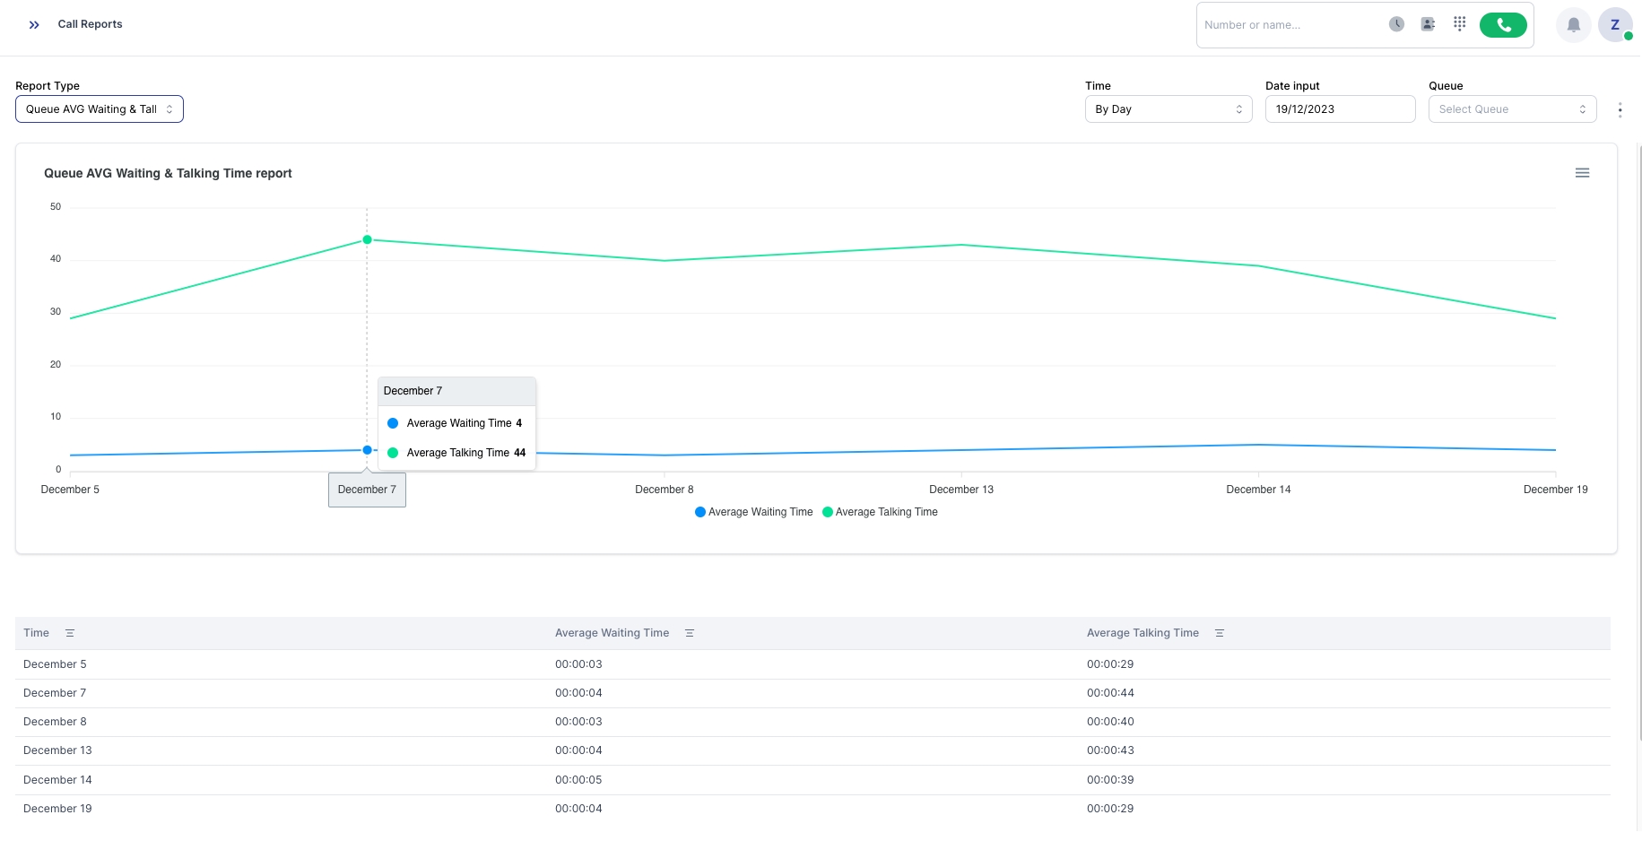Open the vertical three-dot options menu
Screen dimensions: 1642x841
(1619, 109)
